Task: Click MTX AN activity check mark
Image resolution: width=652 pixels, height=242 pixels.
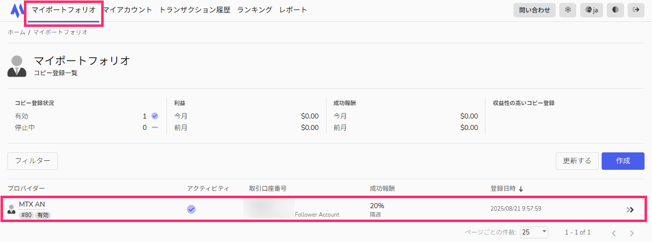Action: point(191,209)
